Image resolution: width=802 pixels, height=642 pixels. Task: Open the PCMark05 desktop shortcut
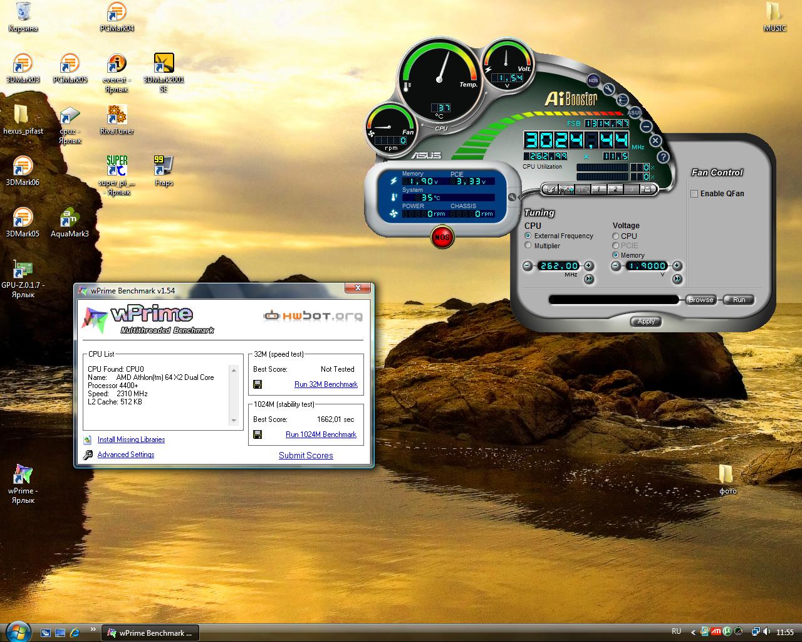(70, 68)
